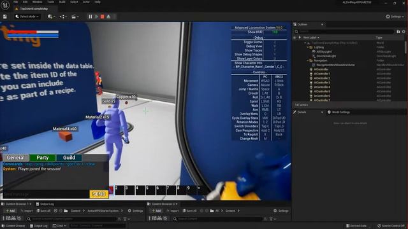The width and height of the screenshot is (408, 229).
Task: Select DirectionalLight in Outliner
Action: [326, 56]
